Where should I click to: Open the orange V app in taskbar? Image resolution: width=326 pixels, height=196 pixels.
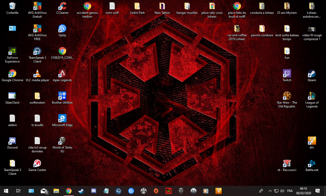[218, 191]
